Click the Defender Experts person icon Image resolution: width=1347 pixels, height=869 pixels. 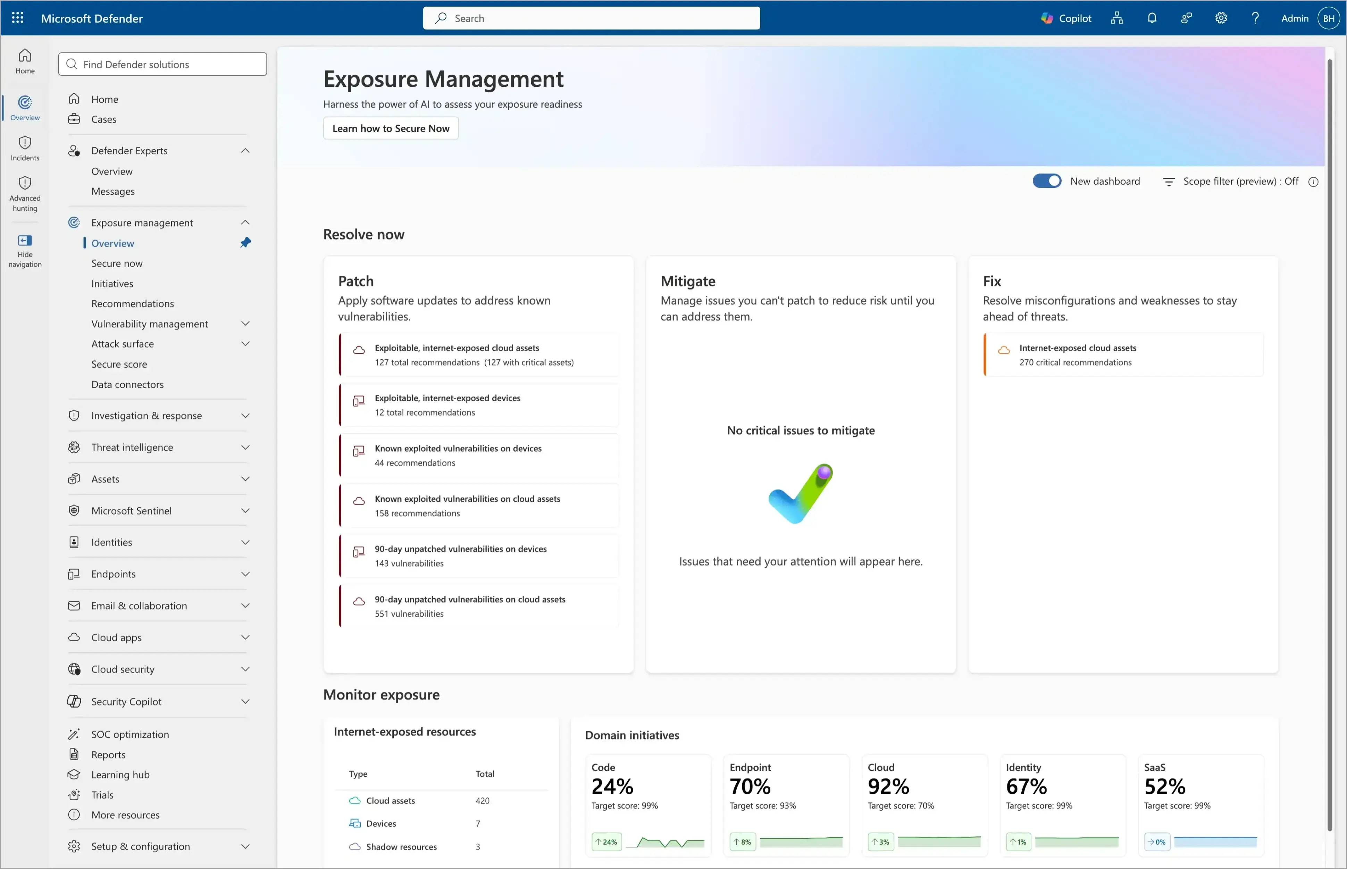point(74,151)
